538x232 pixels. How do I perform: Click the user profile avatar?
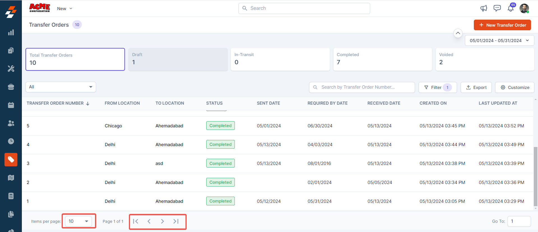(x=524, y=8)
